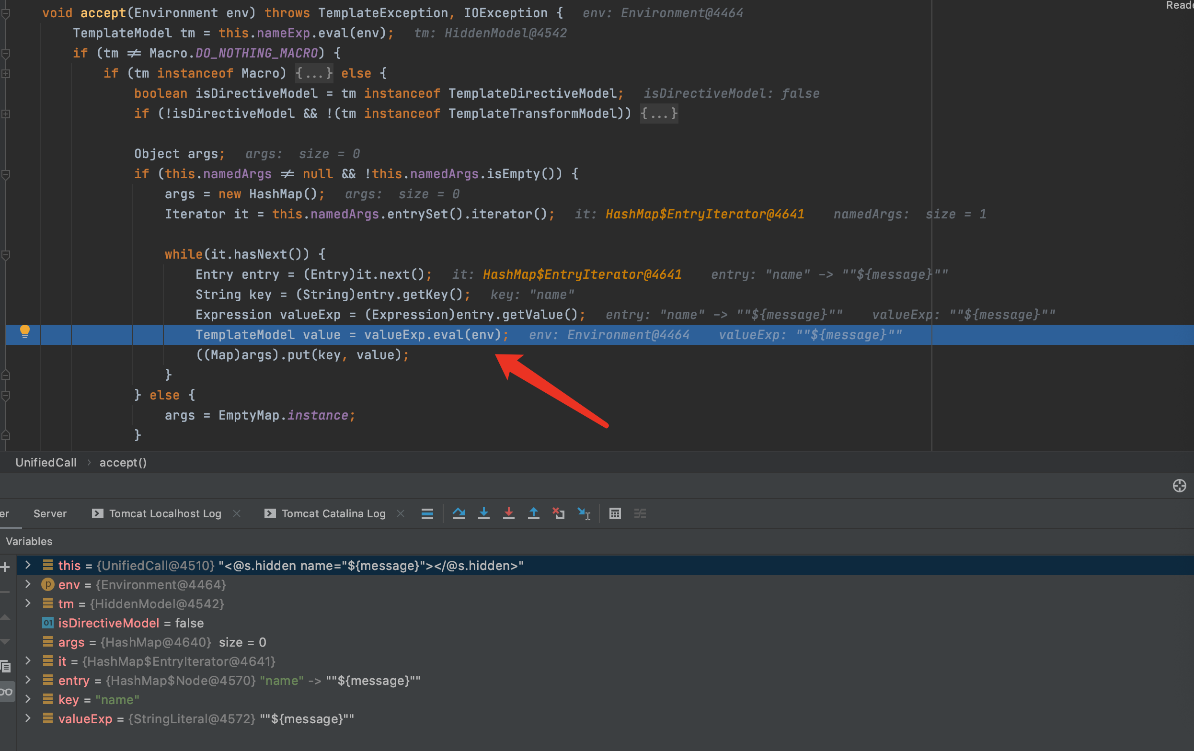The width and height of the screenshot is (1194, 751).
Task: Click the move watch up arrow
Action: [x=5, y=617]
